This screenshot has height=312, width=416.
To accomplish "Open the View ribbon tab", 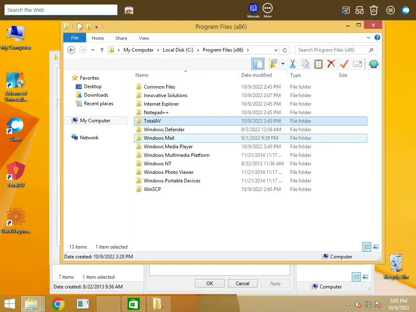I will (144, 38).
